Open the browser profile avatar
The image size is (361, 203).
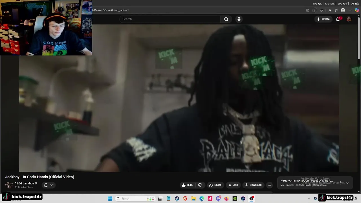(x=343, y=10)
